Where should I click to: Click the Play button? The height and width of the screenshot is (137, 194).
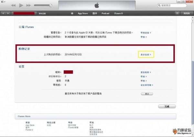point(21,6)
